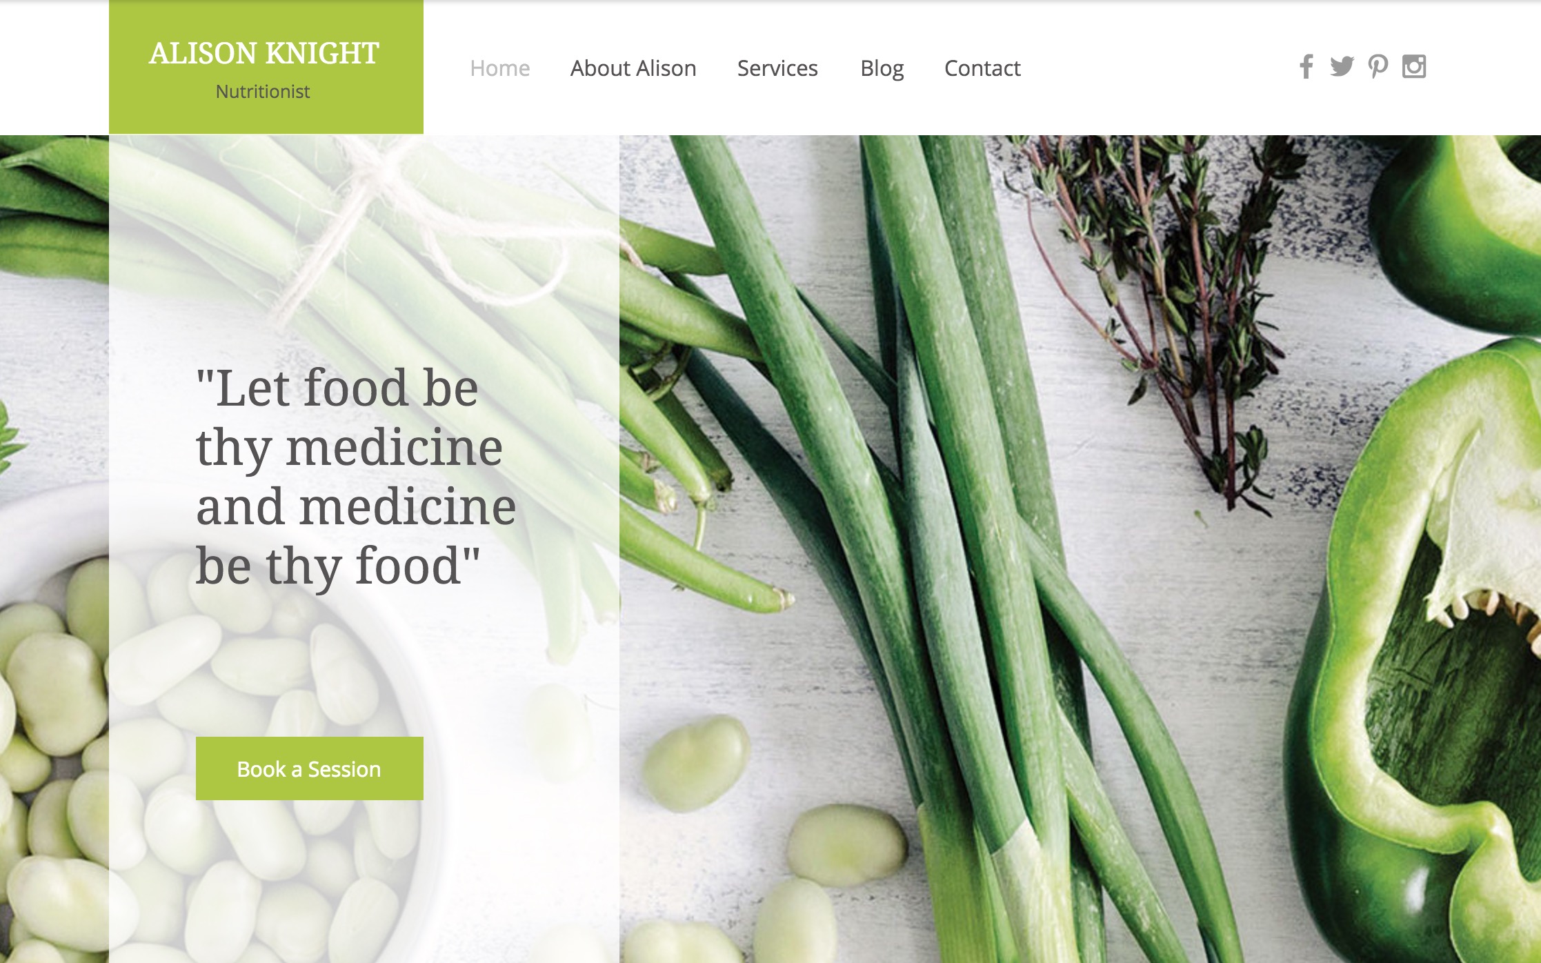Go to the Home nav item
Viewport: 1541px width, 963px height.
tap(500, 68)
